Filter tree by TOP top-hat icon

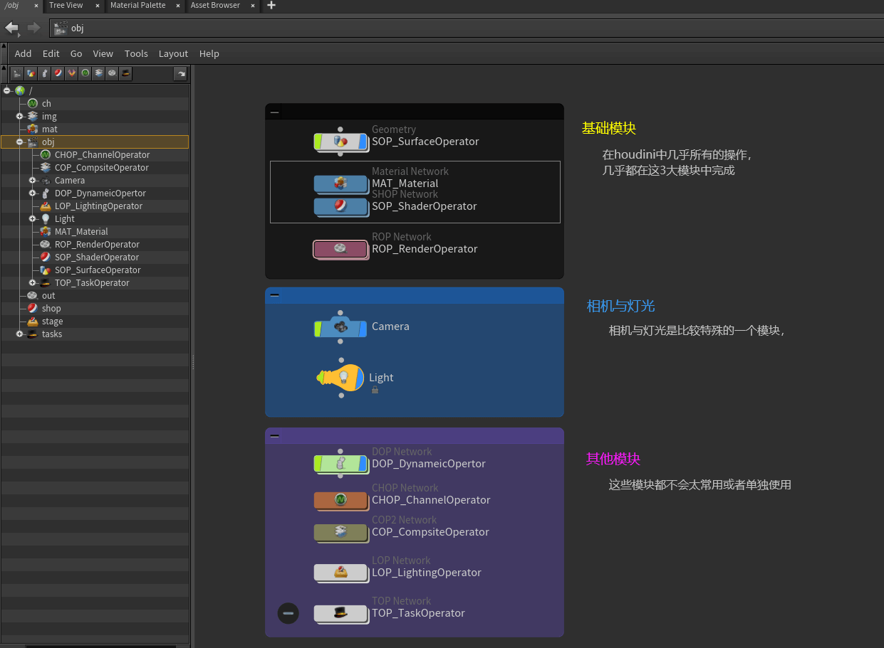[125, 73]
